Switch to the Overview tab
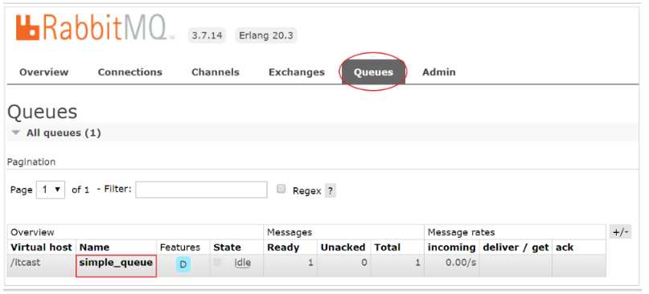 tap(44, 72)
